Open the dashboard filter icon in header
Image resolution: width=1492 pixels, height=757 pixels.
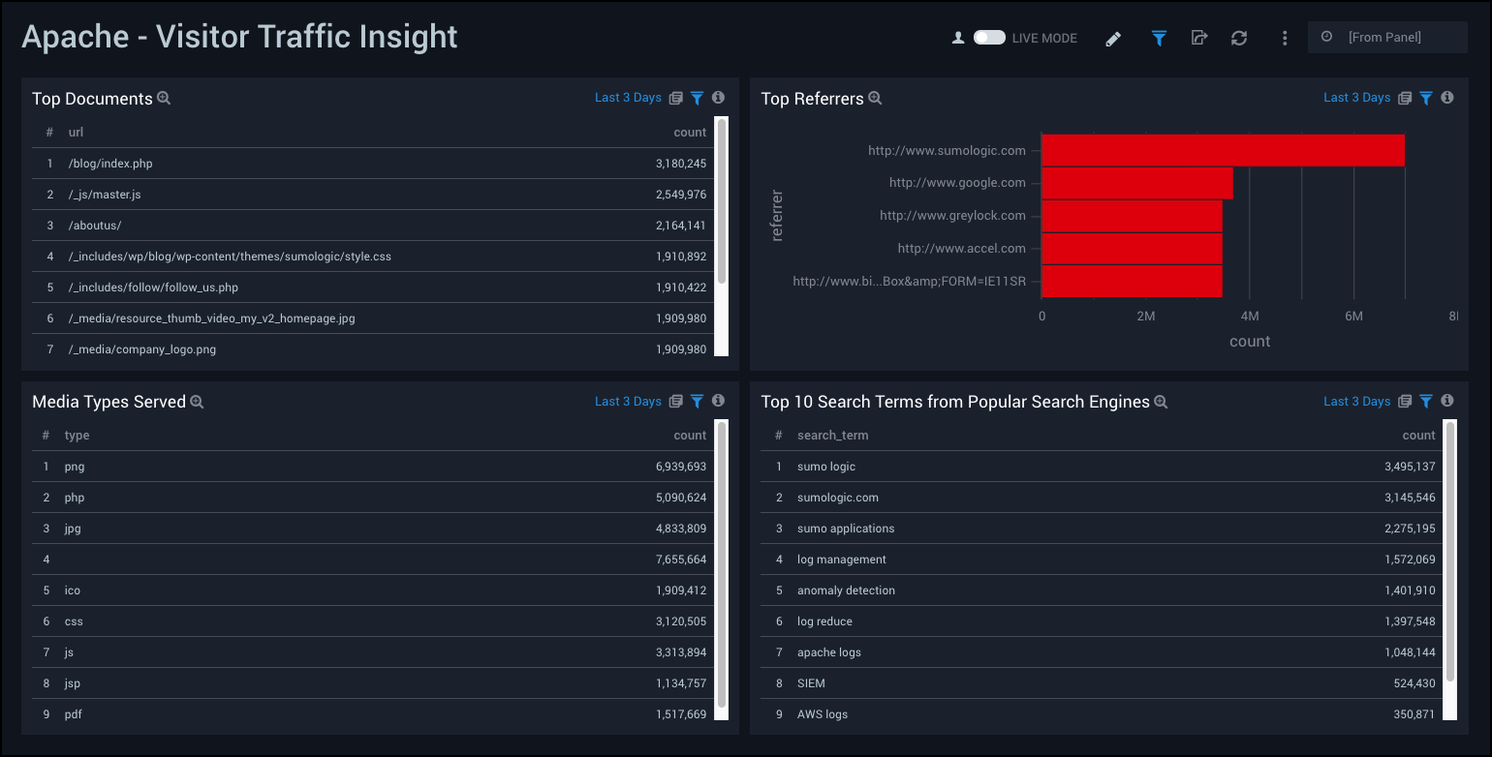point(1159,38)
